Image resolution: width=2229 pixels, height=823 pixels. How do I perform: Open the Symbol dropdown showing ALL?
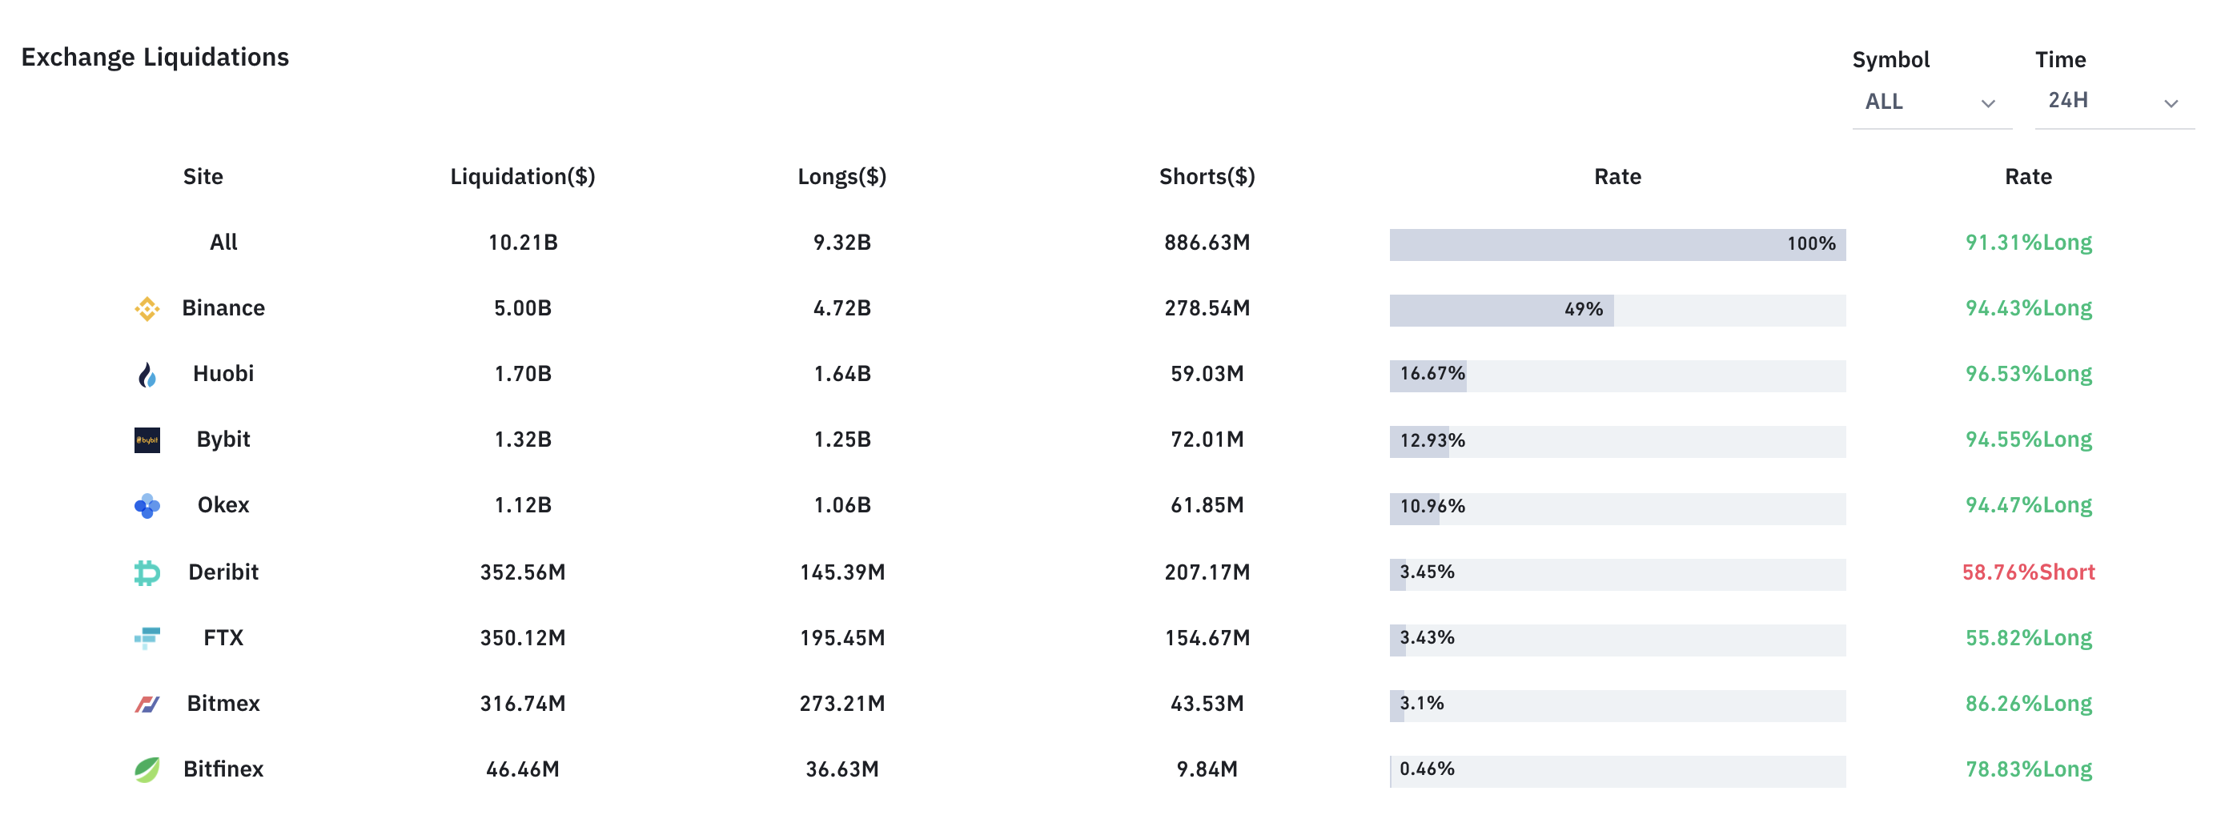1931,102
